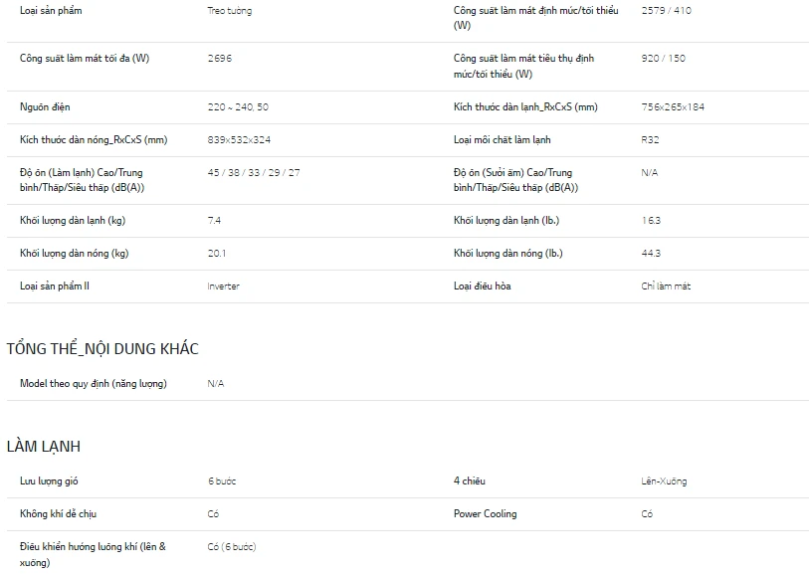Click the '839x532x324' outdoor unit dimensions
This screenshot has width=809, height=575.
[x=238, y=140]
